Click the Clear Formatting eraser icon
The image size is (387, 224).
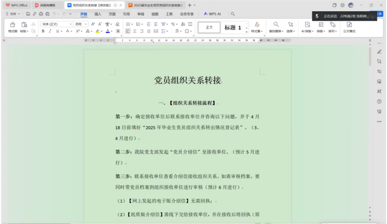(118, 24)
